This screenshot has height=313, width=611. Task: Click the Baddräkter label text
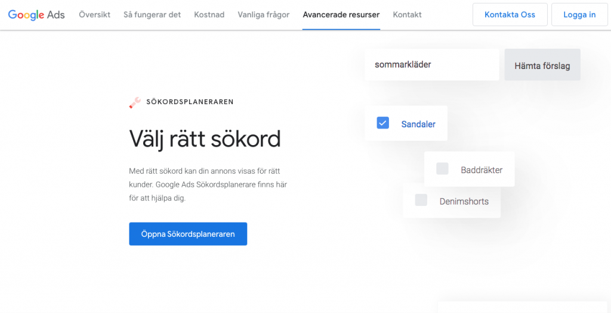point(482,170)
